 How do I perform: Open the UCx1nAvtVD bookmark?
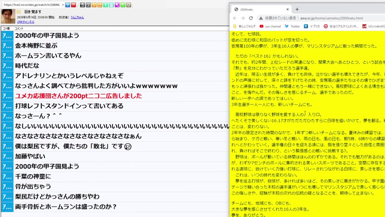[374, 27]
